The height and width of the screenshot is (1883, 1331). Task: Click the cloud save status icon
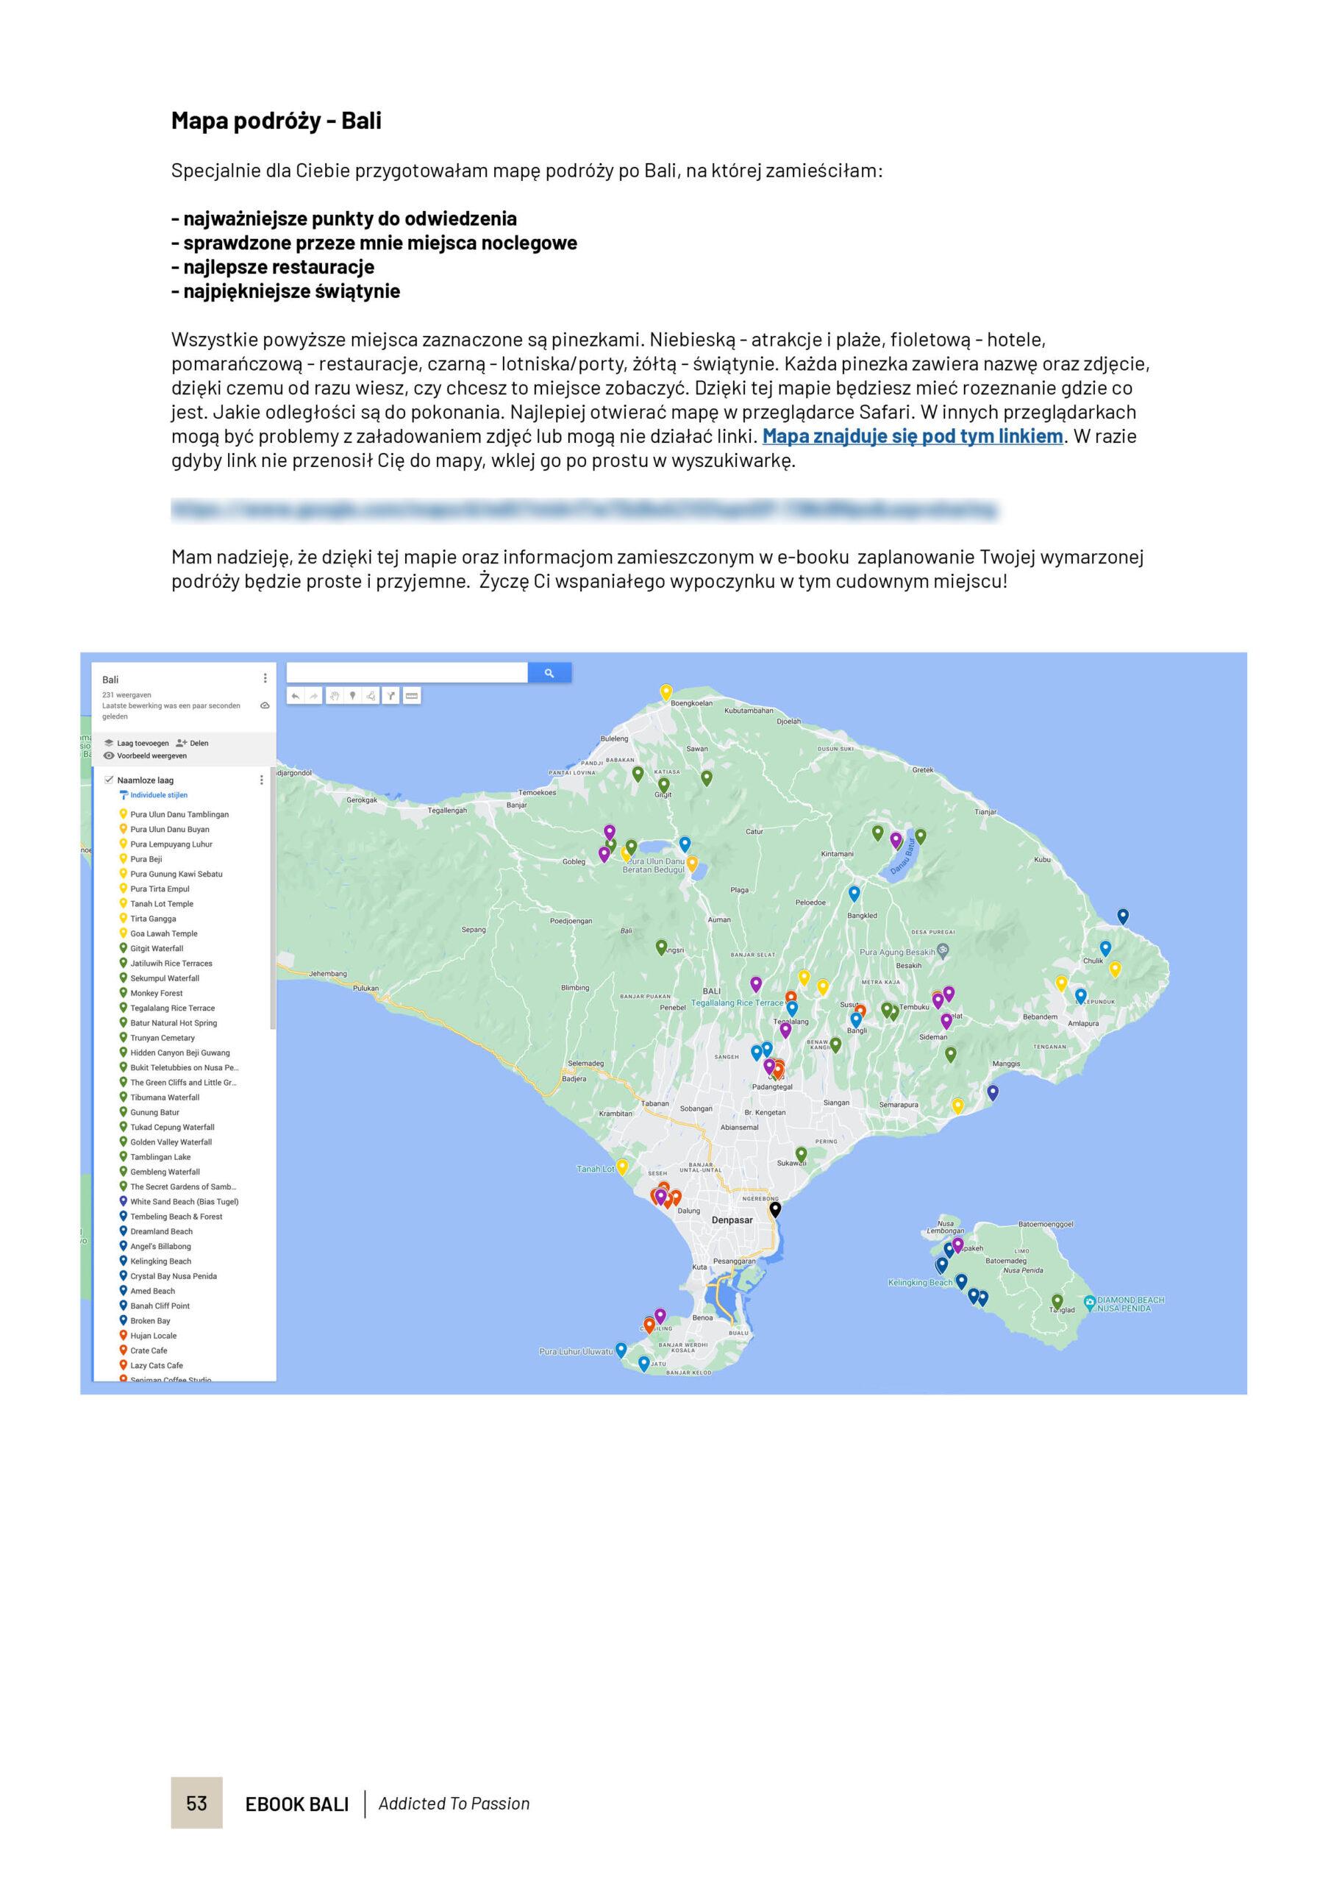[x=264, y=705]
